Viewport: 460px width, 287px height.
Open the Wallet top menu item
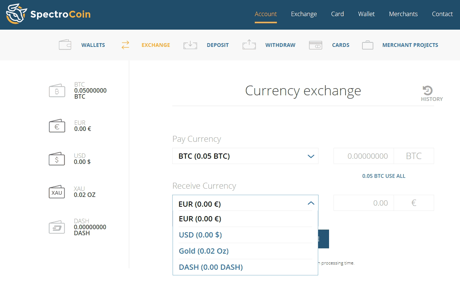tap(366, 14)
